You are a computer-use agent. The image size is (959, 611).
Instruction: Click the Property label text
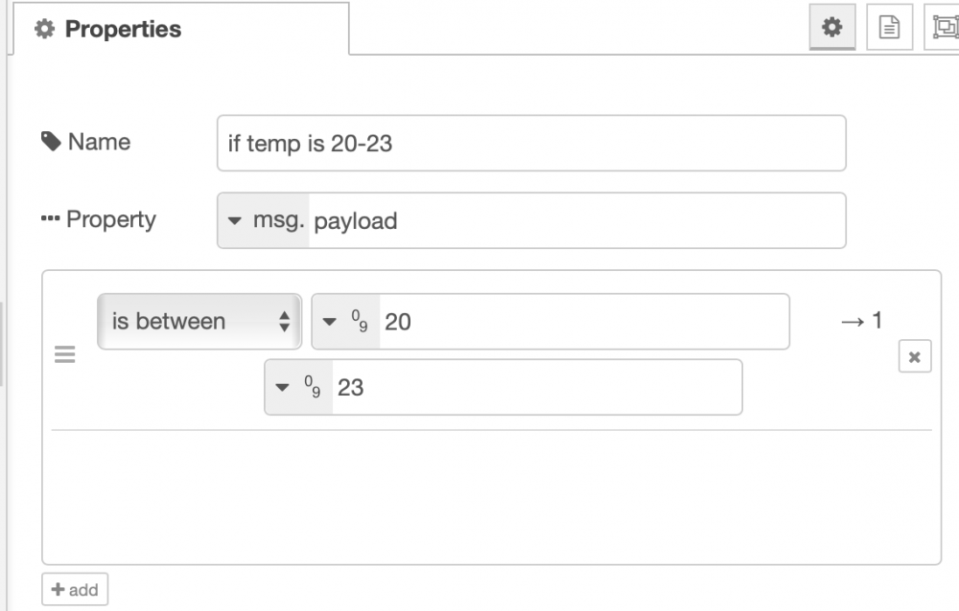coord(110,219)
